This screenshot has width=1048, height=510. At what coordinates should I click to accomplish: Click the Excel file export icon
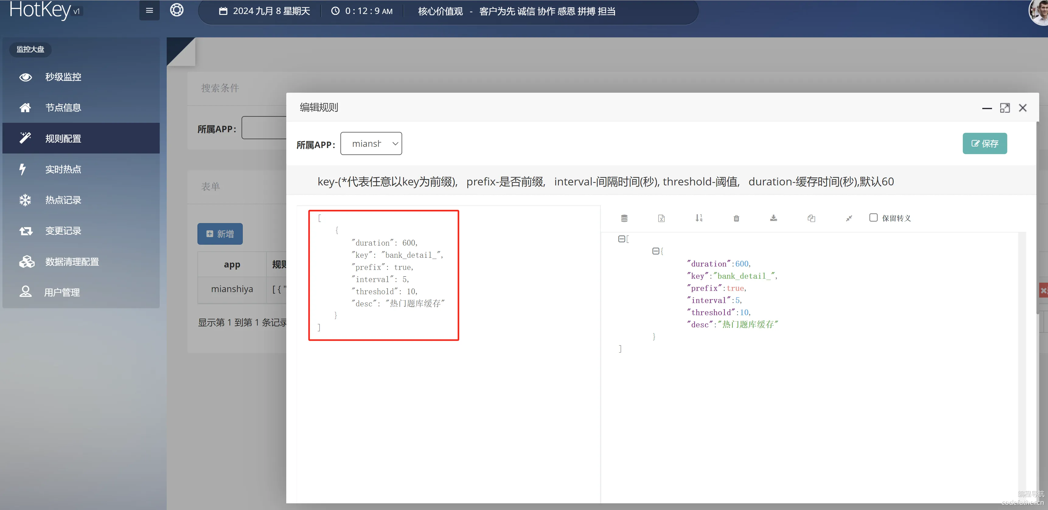(662, 218)
